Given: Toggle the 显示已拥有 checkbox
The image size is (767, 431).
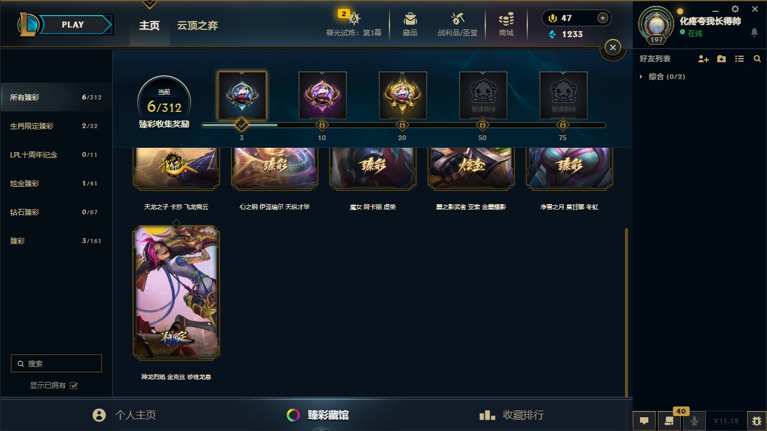Looking at the screenshot, I should click(x=74, y=386).
